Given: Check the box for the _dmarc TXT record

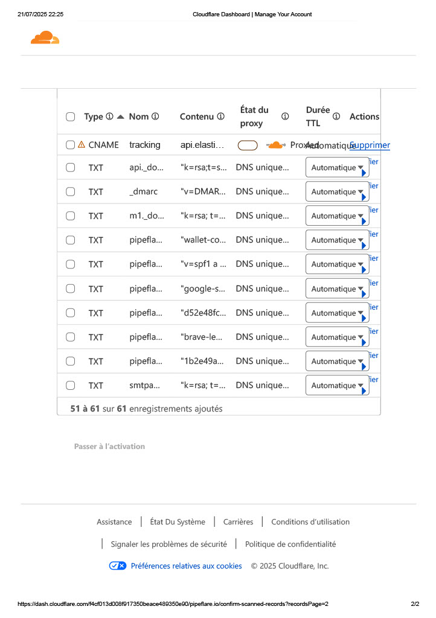Looking at the screenshot, I should click(71, 192).
